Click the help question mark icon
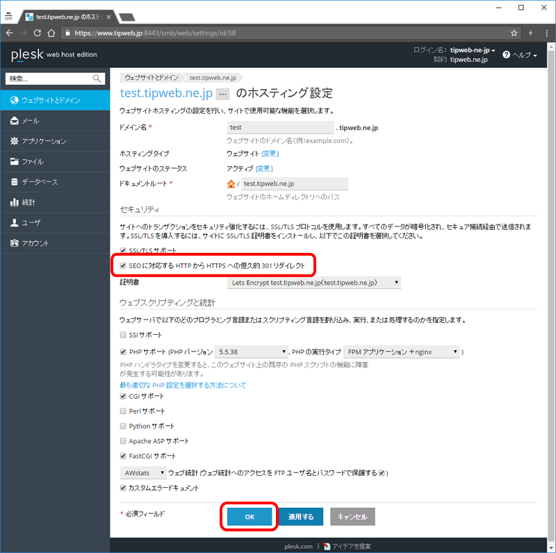 click(x=507, y=55)
